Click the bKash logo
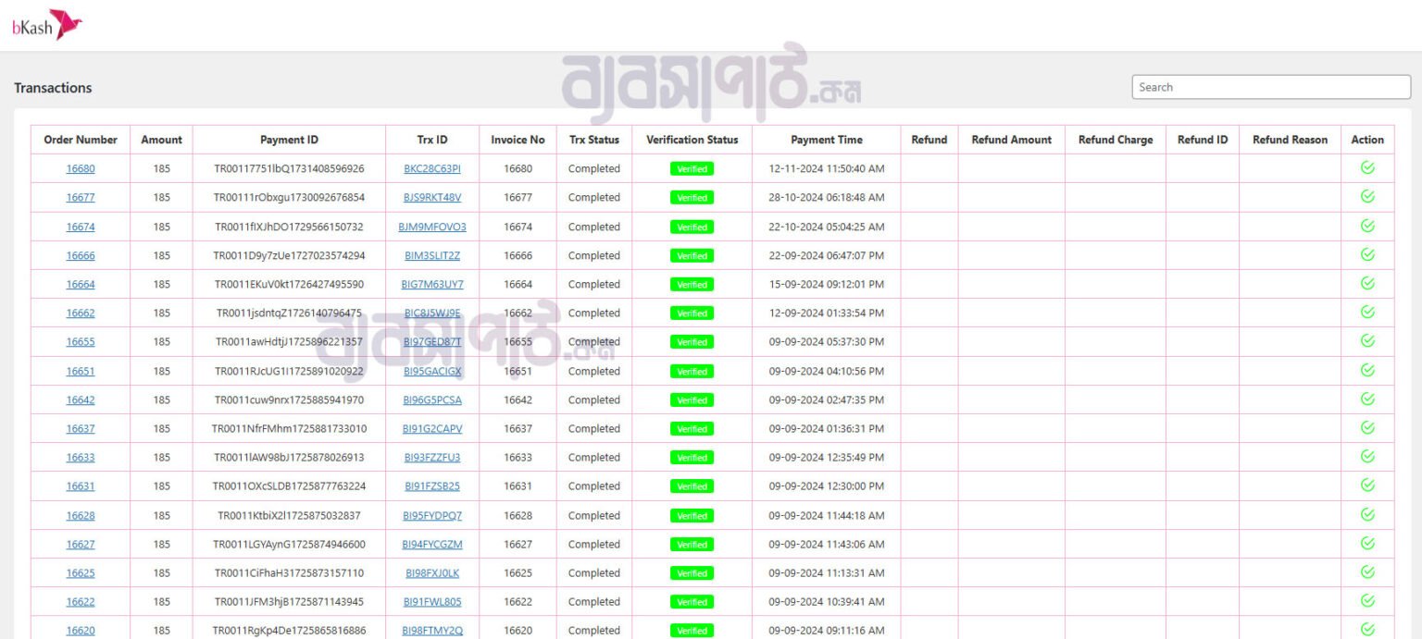 [47, 25]
